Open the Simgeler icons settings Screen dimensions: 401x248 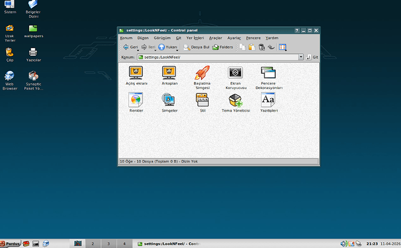click(169, 100)
